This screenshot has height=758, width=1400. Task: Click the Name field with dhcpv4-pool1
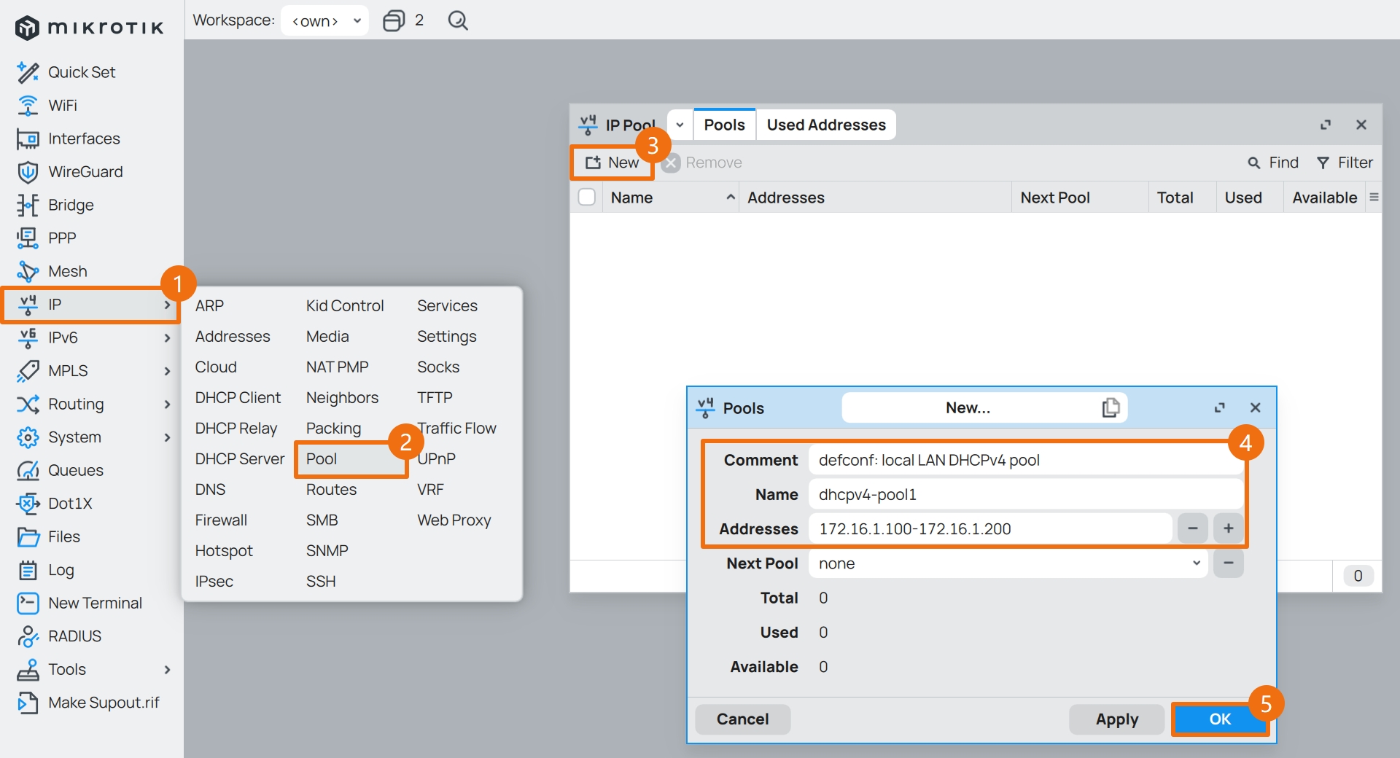1025,494
